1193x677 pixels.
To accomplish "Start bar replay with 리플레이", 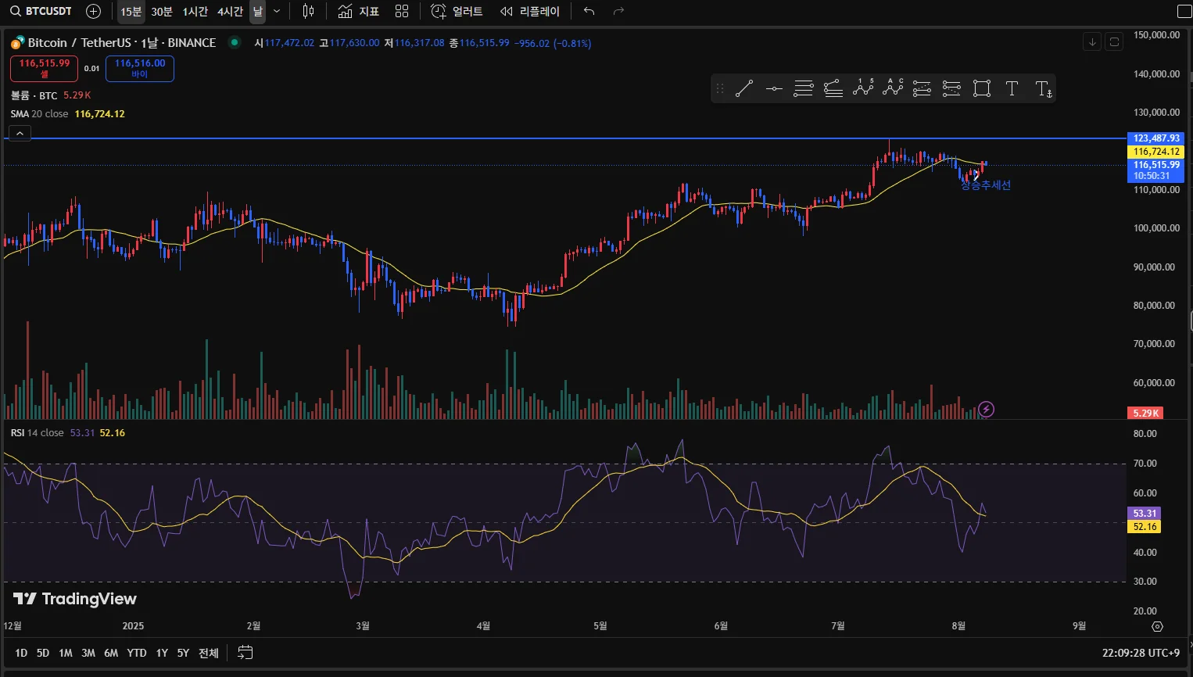I will (530, 12).
